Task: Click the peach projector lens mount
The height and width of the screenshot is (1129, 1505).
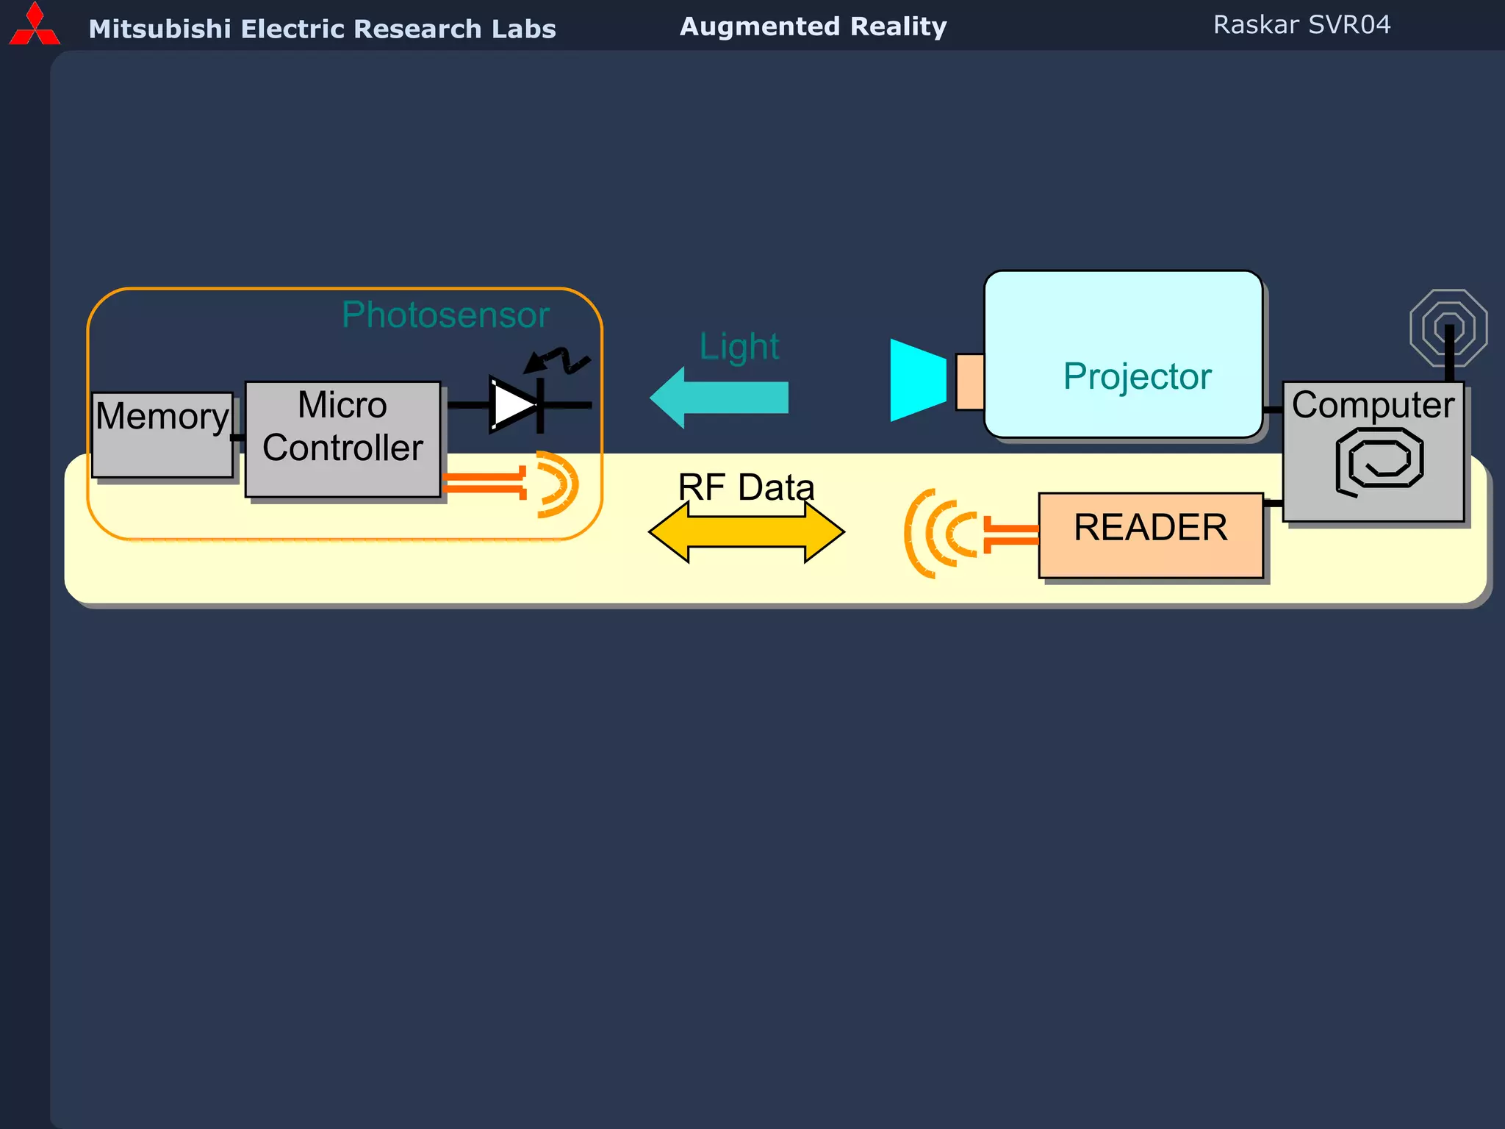Action: pyautogui.click(x=970, y=381)
